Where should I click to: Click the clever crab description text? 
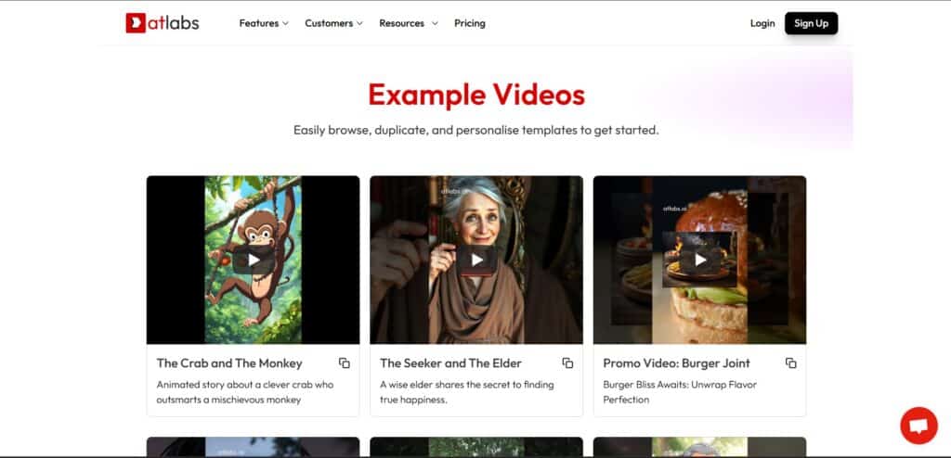(245, 392)
